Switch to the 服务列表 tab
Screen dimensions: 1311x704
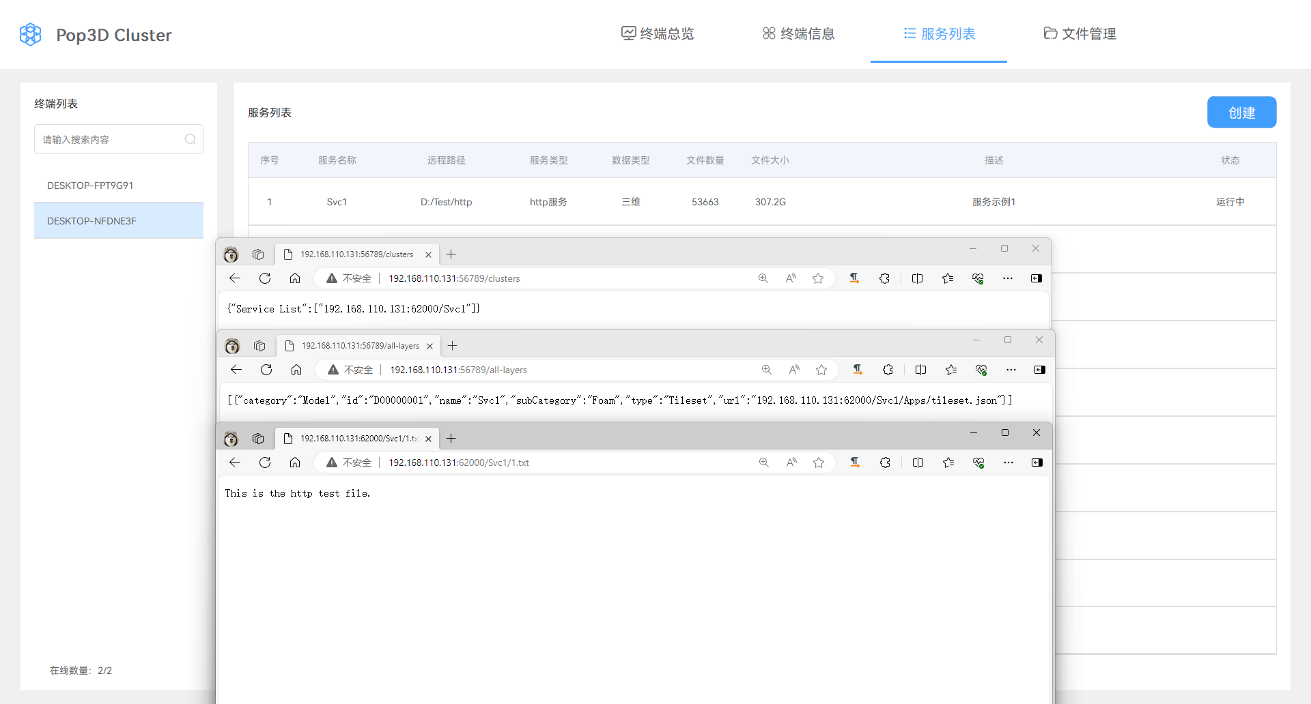pos(939,33)
